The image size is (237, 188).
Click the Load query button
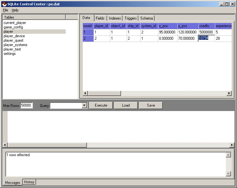126,105
